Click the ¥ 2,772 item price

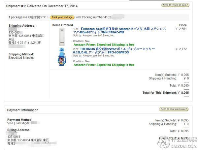[181, 49]
